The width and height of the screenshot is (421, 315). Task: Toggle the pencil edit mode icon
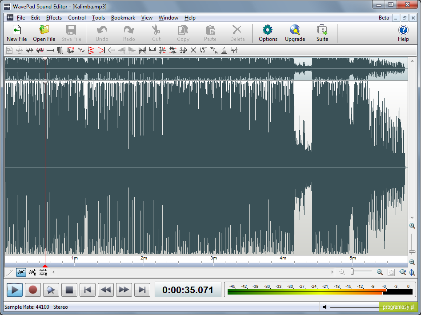pyautogui.click(x=9, y=272)
